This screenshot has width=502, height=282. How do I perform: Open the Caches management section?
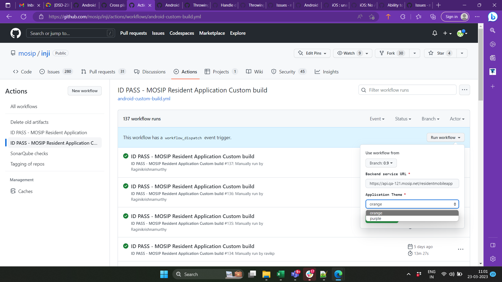tap(25, 191)
